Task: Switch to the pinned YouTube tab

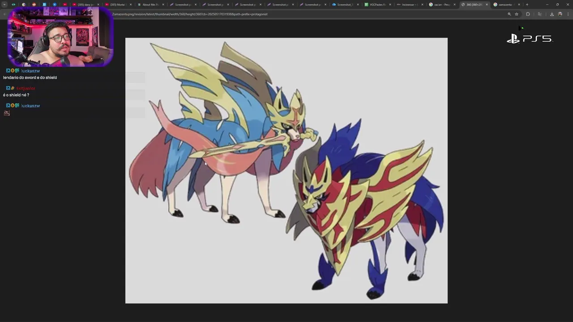Action: 65,4
